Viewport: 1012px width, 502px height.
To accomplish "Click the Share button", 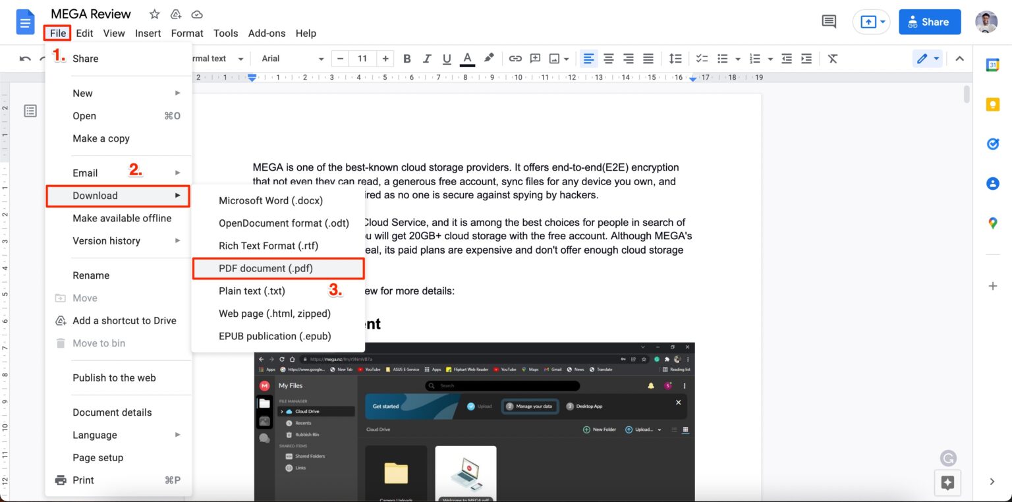I will tap(930, 21).
